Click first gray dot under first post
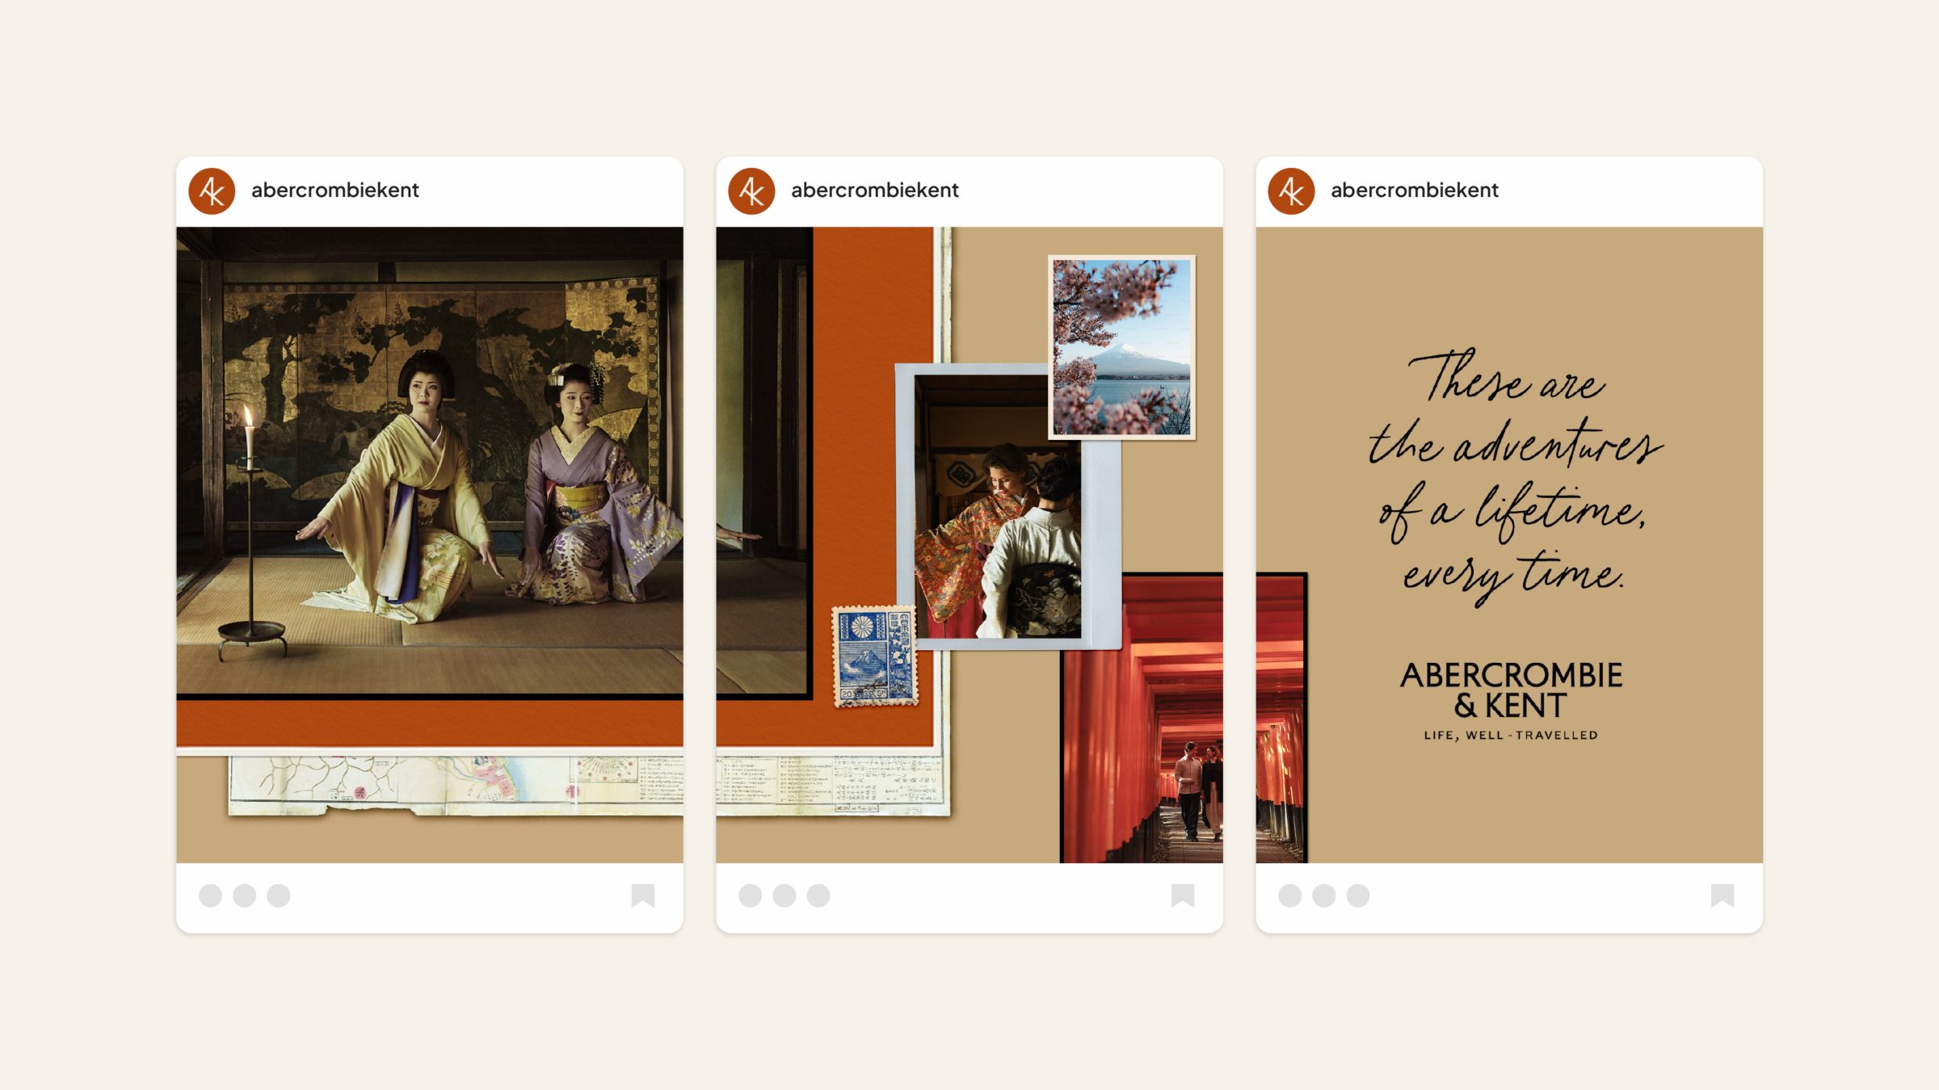 210,895
